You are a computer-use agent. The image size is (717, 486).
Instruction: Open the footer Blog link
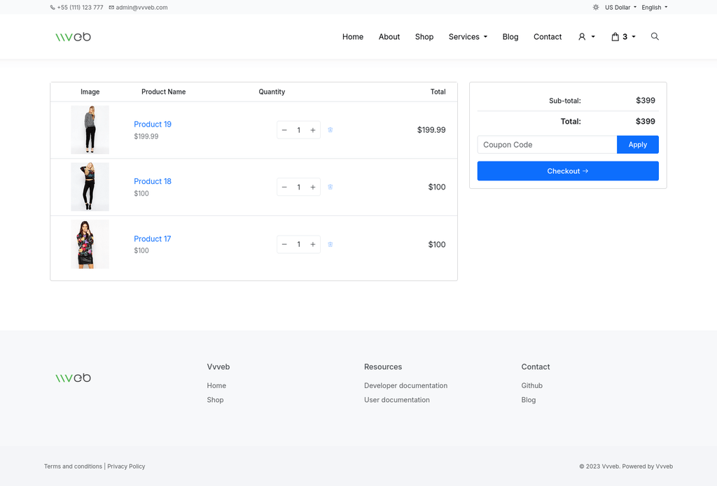click(x=529, y=400)
